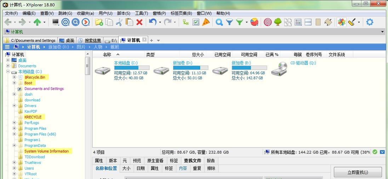Click the catalog panels toolbar icon
Image resolution: width=388 pixels, height=179 pixels.
(x=288, y=22)
